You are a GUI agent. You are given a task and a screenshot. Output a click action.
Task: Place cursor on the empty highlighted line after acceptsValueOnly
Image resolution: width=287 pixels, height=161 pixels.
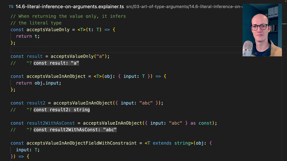(x=120, y=49)
